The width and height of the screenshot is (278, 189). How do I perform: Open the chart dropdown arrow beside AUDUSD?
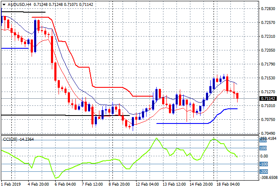(4, 4)
